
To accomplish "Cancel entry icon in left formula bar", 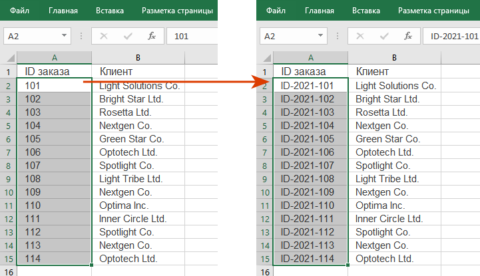I will click(x=104, y=36).
